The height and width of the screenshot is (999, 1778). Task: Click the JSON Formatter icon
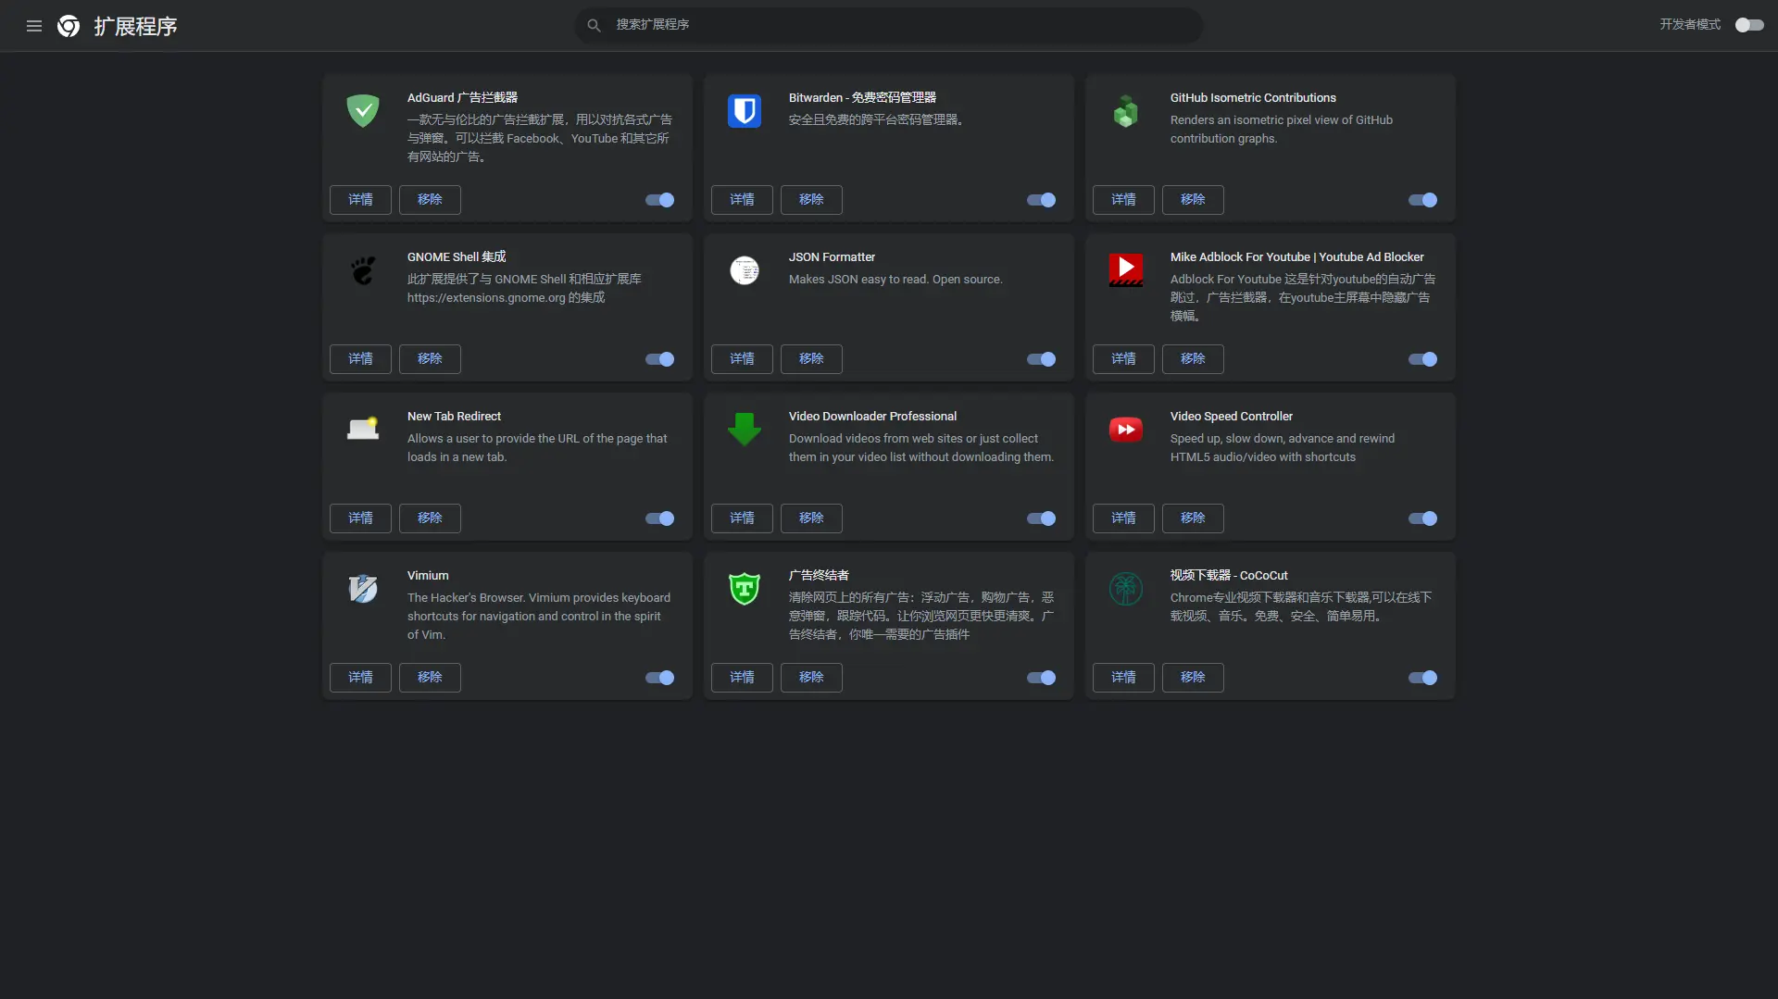(745, 270)
